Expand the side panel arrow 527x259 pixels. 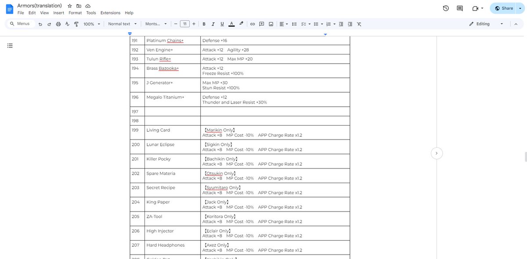pos(437,153)
